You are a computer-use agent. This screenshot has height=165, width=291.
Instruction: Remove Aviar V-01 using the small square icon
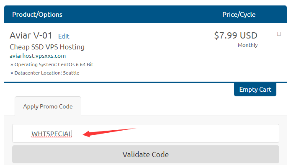[279, 34]
